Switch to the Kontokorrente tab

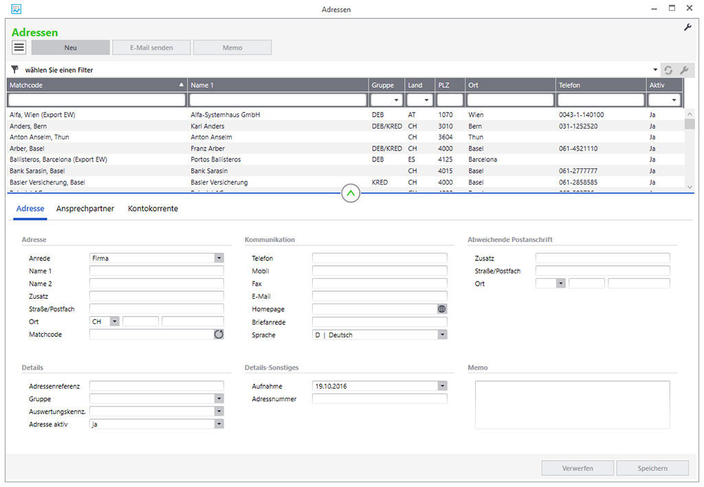point(153,209)
